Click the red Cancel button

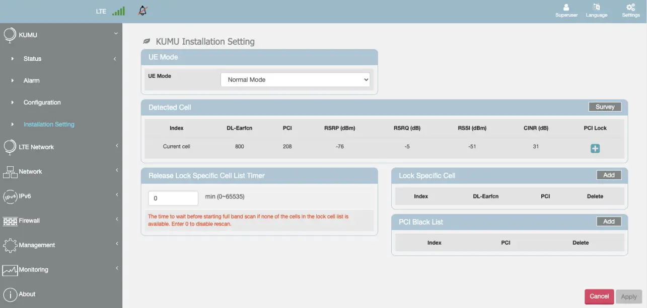coord(599,296)
